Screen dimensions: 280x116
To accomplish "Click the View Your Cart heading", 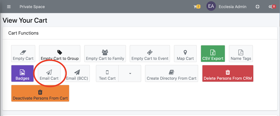I will (x=25, y=20).
